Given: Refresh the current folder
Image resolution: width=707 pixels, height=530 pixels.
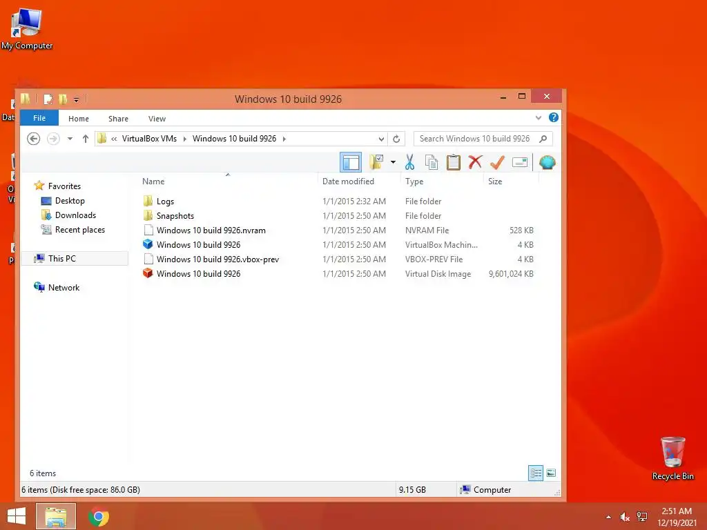Looking at the screenshot, I should tap(396, 139).
